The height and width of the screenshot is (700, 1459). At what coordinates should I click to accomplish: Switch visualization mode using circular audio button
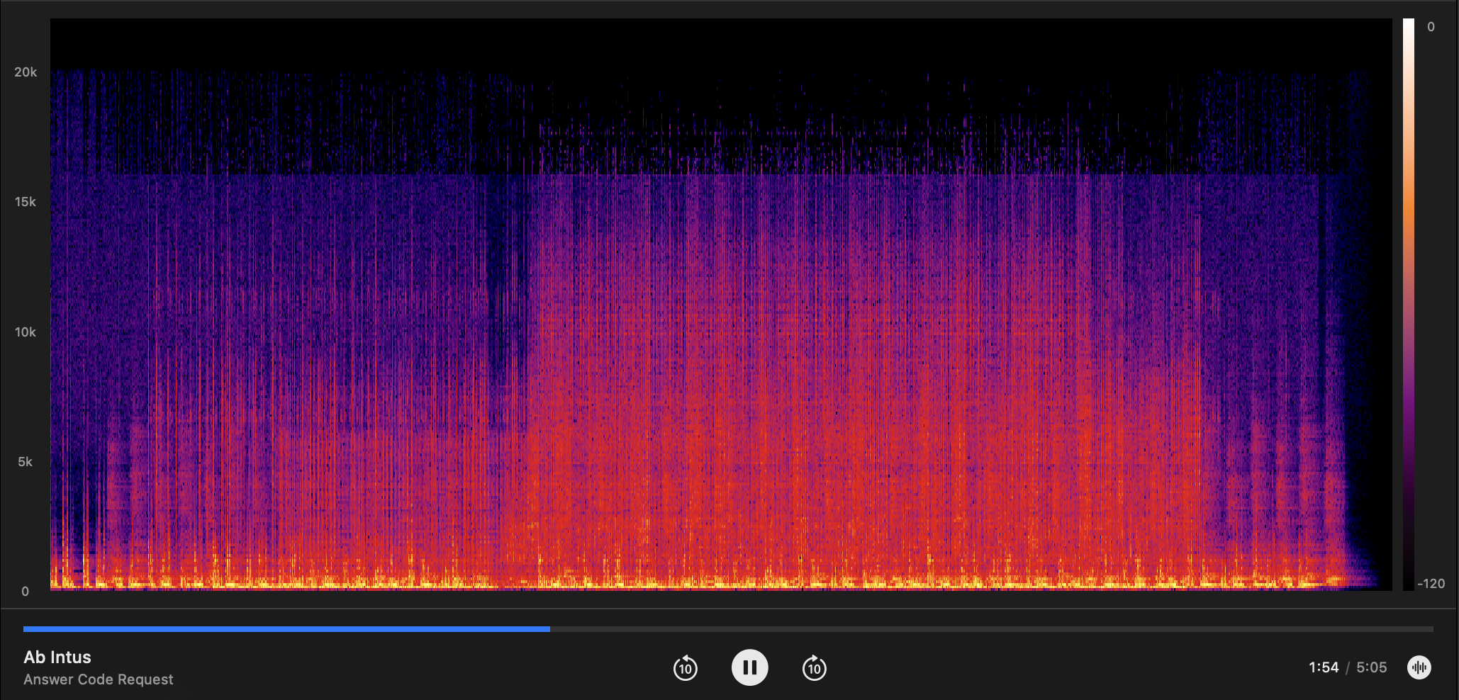pos(1419,667)
